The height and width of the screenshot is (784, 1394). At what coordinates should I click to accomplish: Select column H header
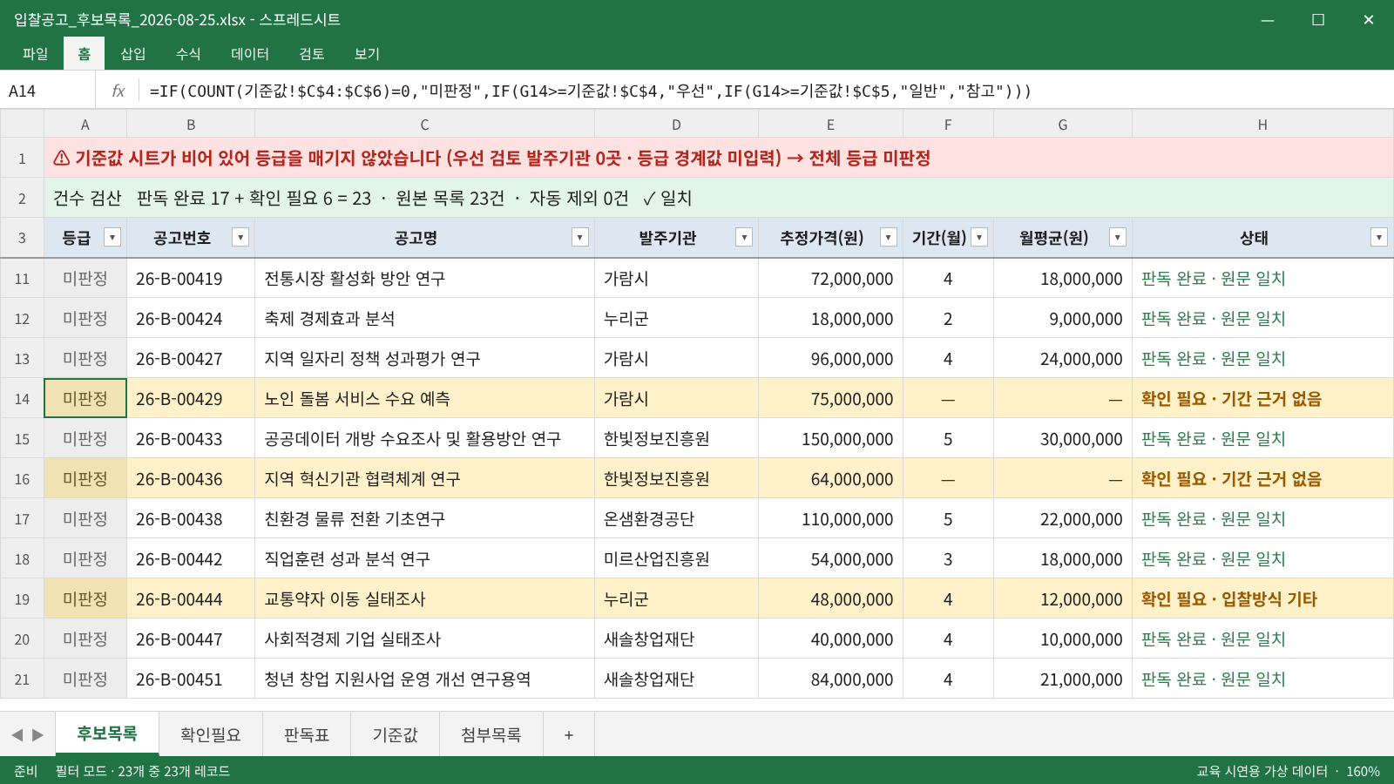pyautogui.click(x=1262, y=125)
